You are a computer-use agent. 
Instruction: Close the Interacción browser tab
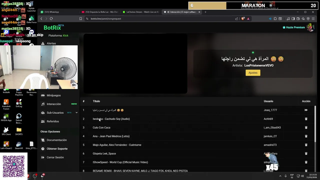click(199, 12)
